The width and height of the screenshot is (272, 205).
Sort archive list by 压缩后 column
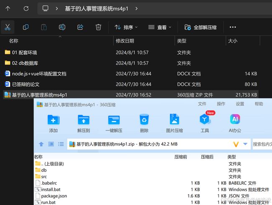point(207,157)
